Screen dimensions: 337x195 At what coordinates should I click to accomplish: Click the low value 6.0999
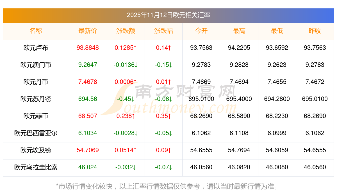(277, 133)
